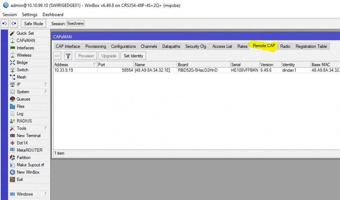Open the Settings menu
This screenshot has width=340, height=200.
pyautogui.click(x=29, y=14)
